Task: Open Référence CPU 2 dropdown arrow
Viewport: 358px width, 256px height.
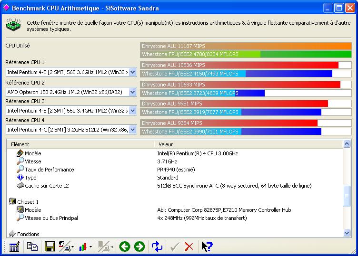Action: (133, 92)
